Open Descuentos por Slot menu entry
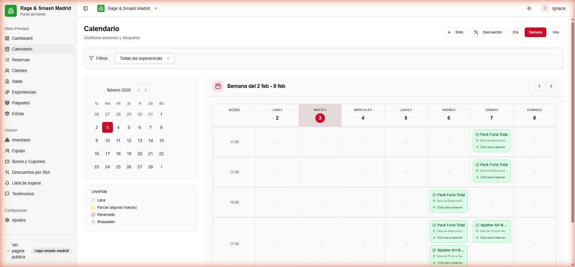Screen dimensions: 575x267 [38, 172]
